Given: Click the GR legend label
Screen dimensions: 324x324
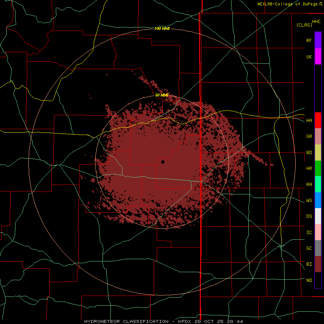Looking at the screenshot, I should coord(309,136).
